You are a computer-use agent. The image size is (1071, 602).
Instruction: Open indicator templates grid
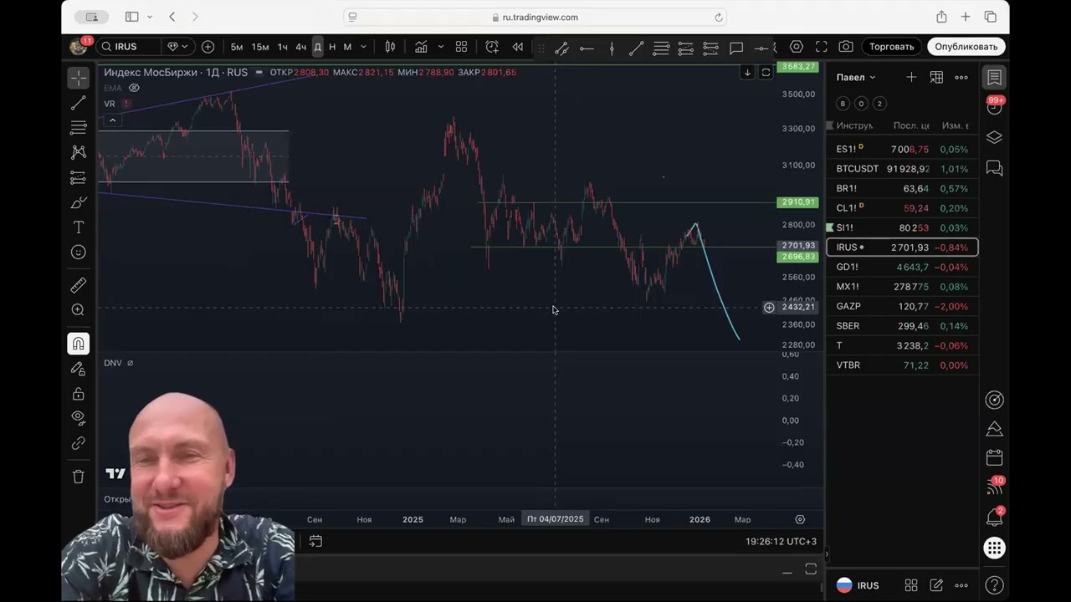point(461,47)
